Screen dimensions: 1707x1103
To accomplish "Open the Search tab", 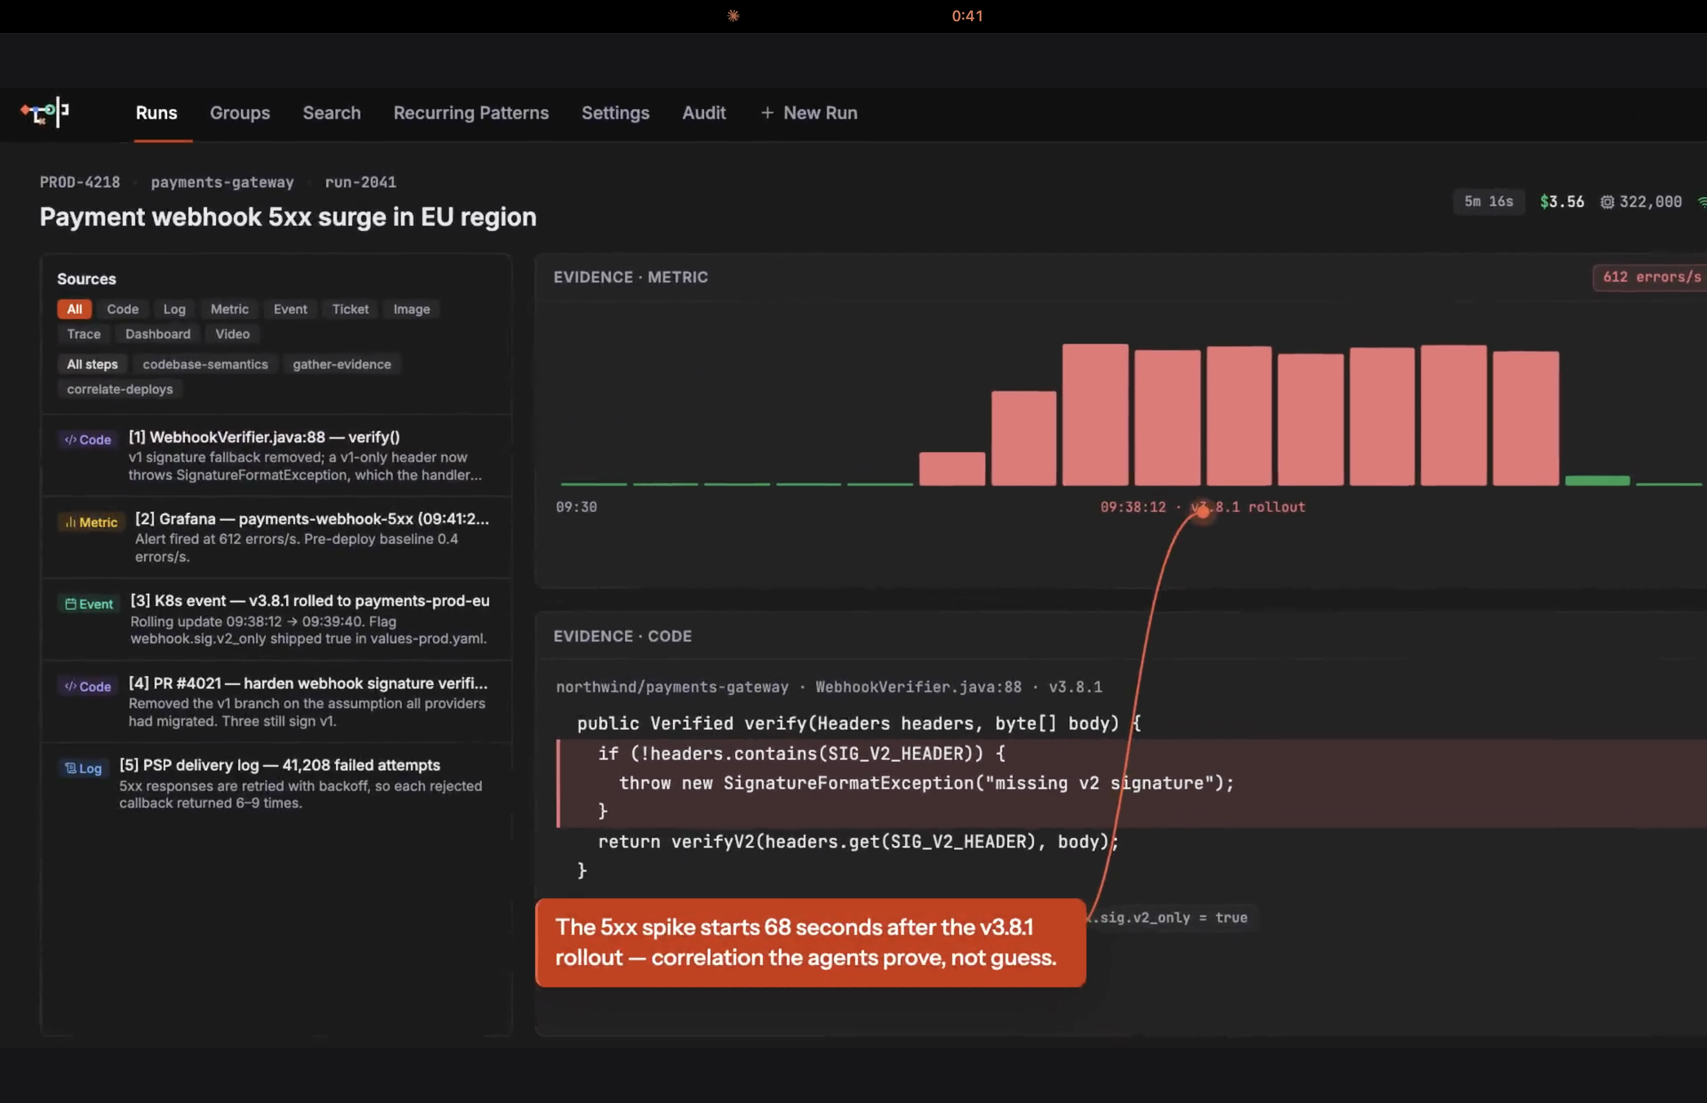I will pyautogui.click(x=331, y=113).
